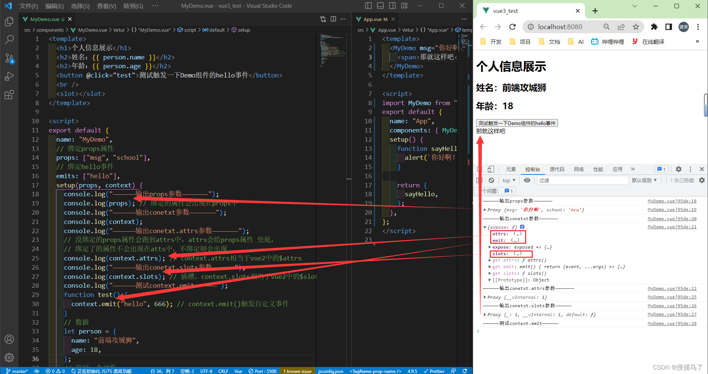Expand the [[Prototype]]: Object entry
The width and height of the screenshot is (708, 374).
(x=490, y=280)
